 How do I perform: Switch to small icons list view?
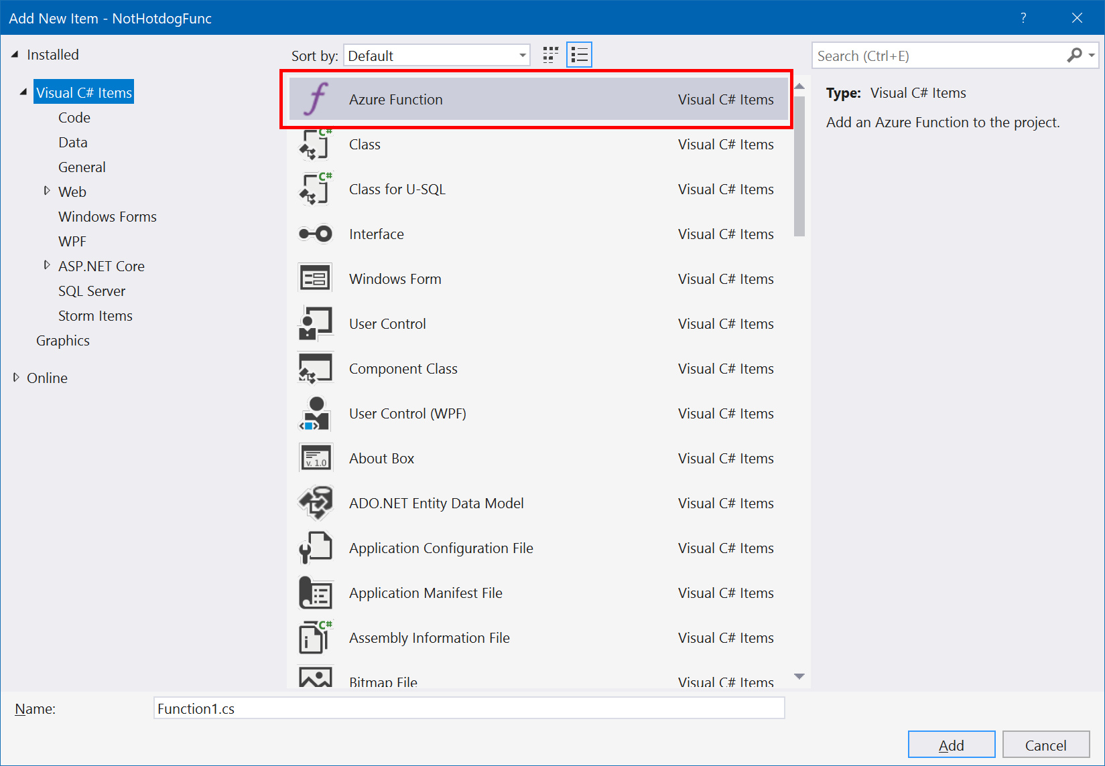(x=579, y=55)
